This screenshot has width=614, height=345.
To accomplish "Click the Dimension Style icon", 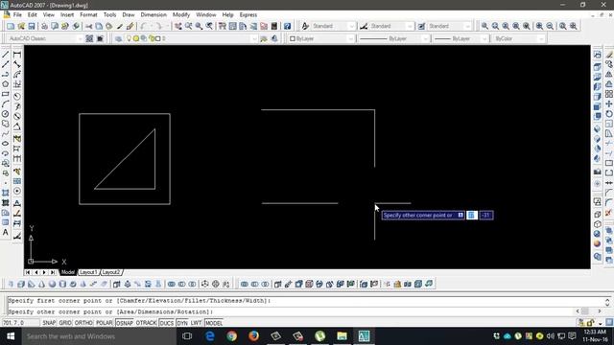I will pyautogui.click(x=364, y=26).
